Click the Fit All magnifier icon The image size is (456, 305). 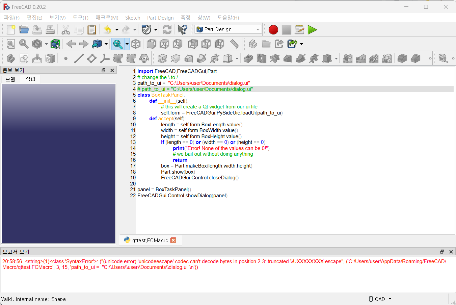point(11,44)
